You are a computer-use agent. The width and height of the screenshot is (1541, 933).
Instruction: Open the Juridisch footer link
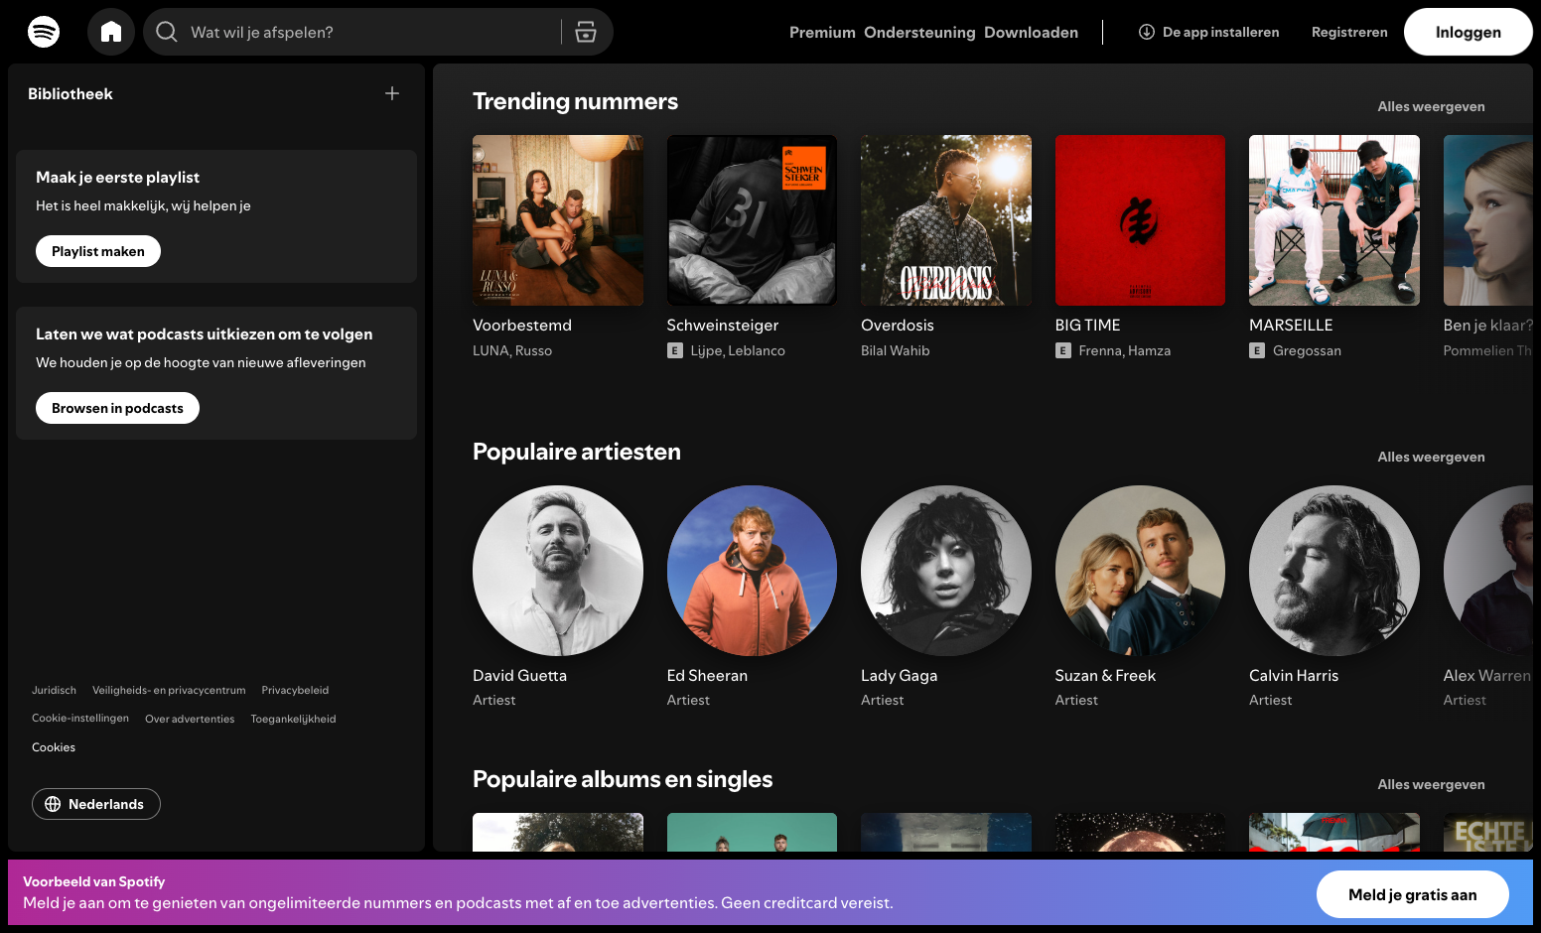tap(54, 690)
